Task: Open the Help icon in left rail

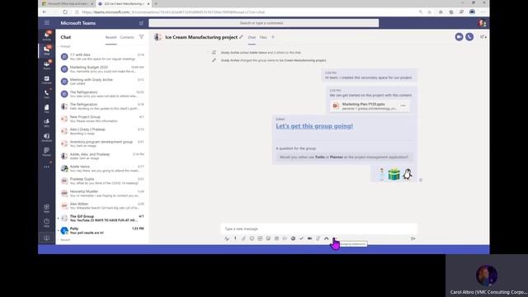Action: click(x=46, y=222)
